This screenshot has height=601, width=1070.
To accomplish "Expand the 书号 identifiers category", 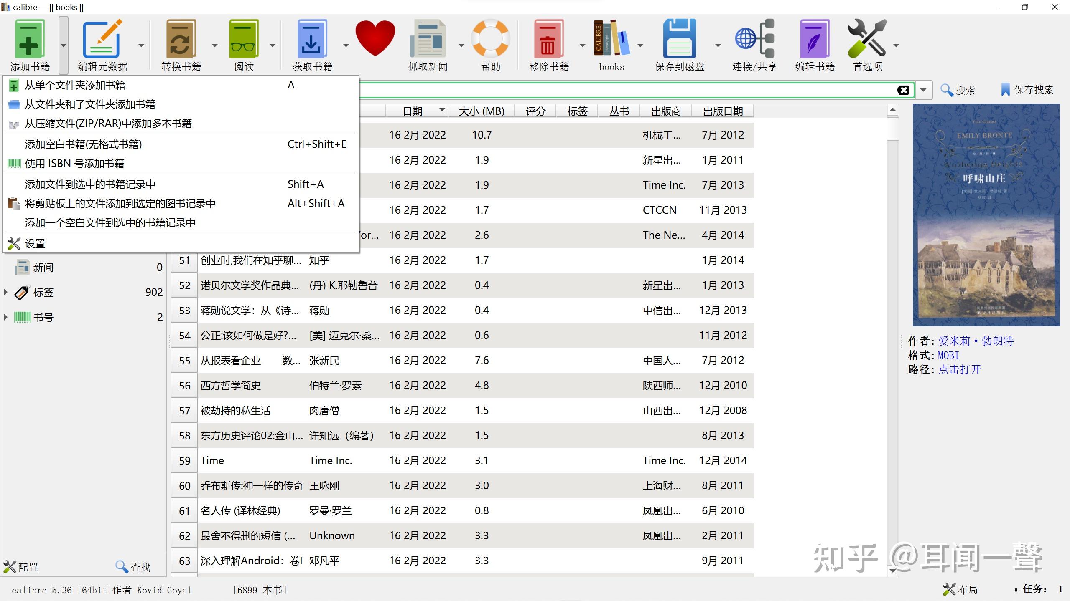I will coord(6,317).
